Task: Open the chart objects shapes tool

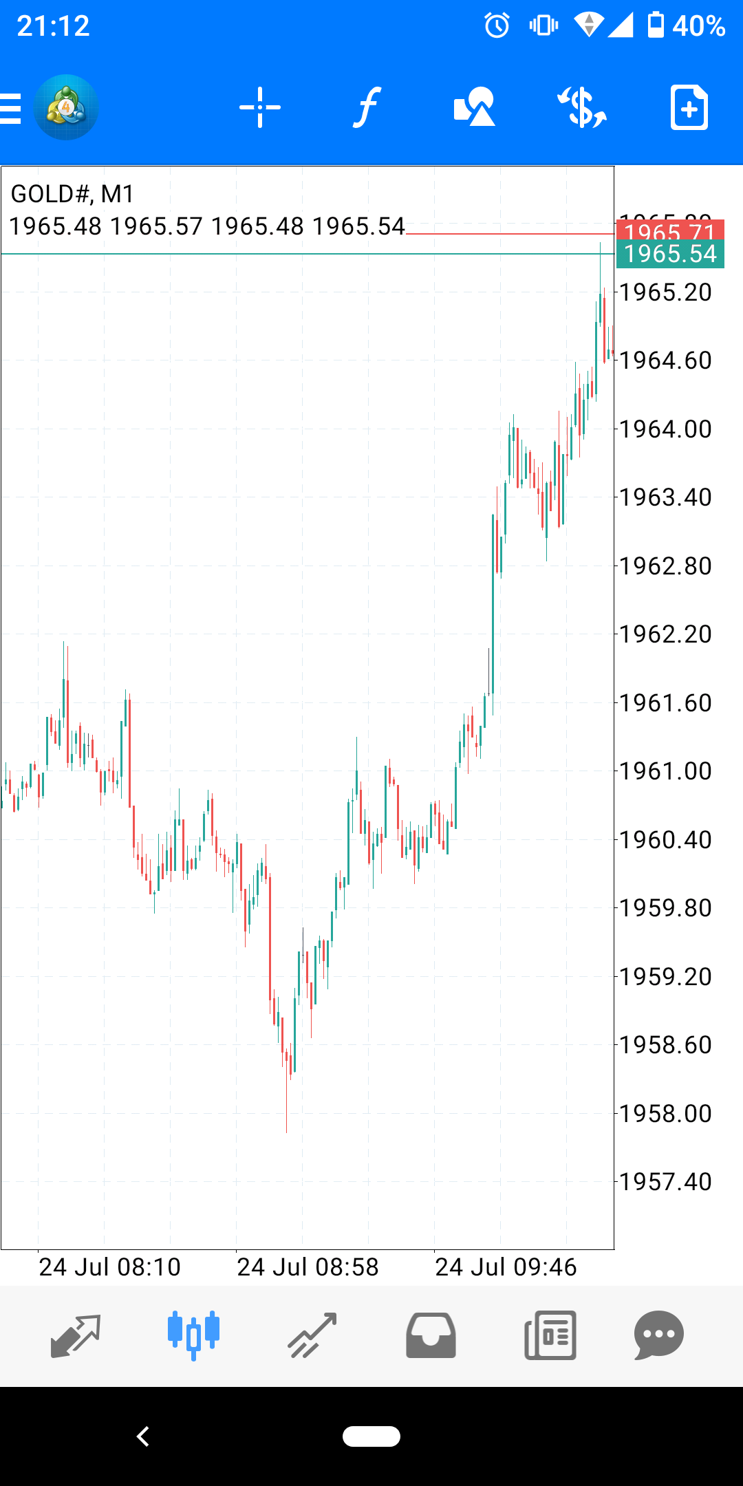Action: click(475, 107)
